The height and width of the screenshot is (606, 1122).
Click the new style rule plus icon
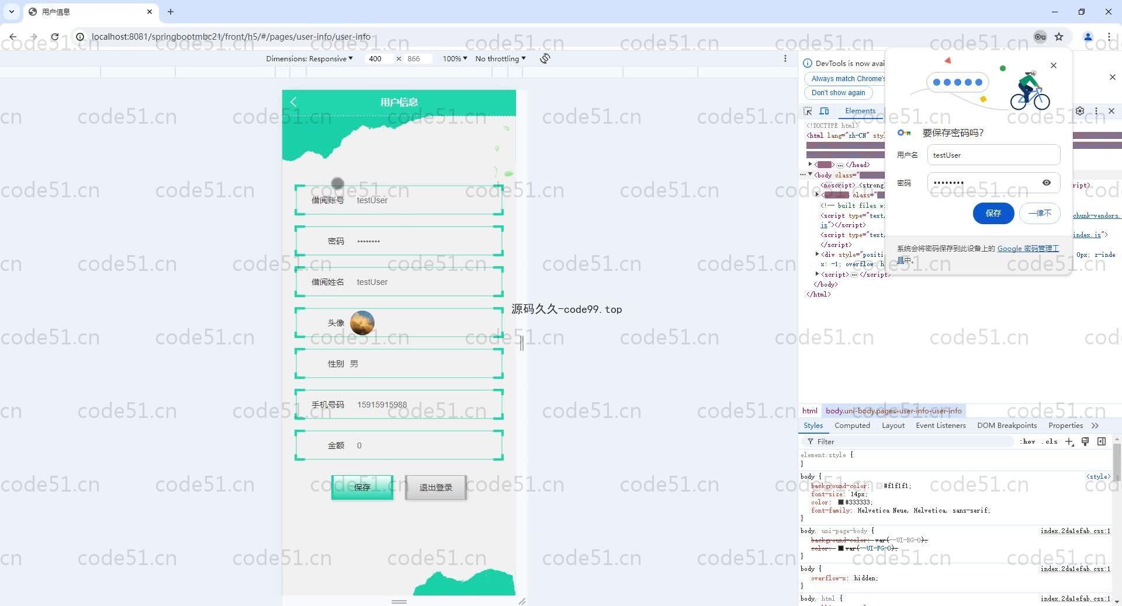pos(1069,441)
